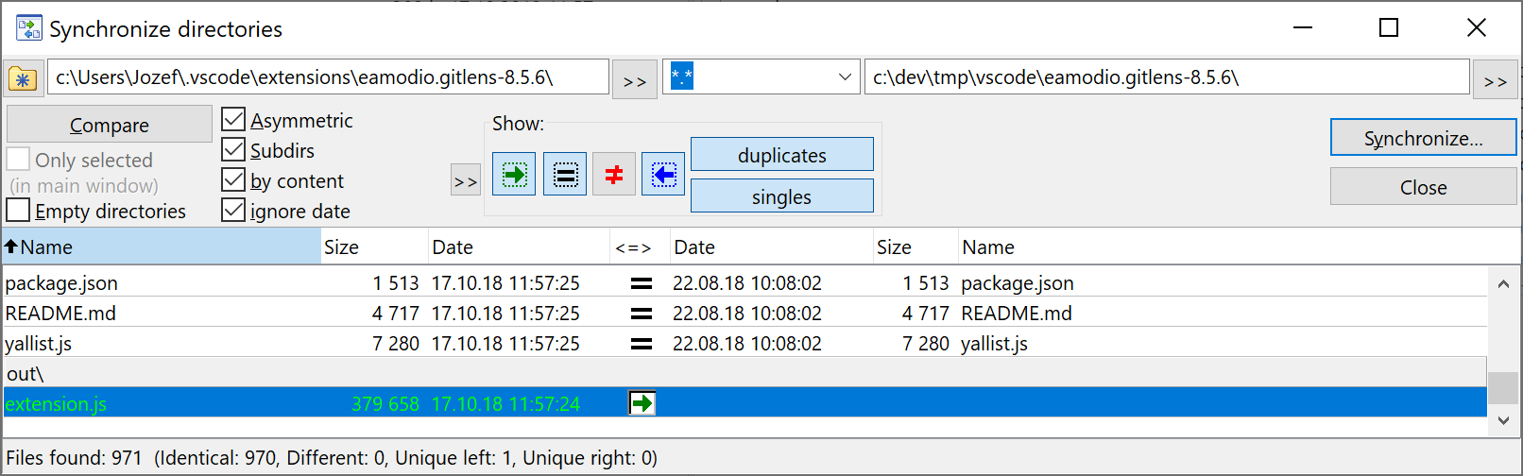Expand options with >> button beside Show
1523x476 pixels.
click(466, 181)
